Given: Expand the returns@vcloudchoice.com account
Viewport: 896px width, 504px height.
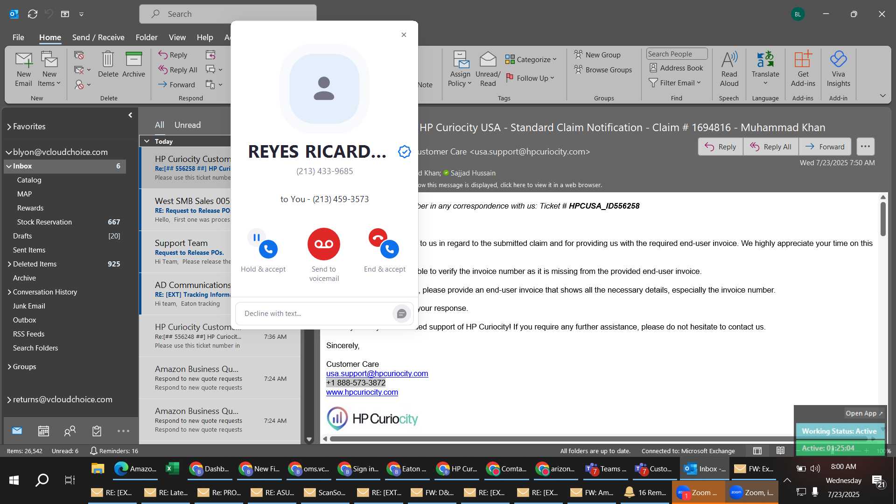Looking at the screenshot, I should (x=9, y=399).
